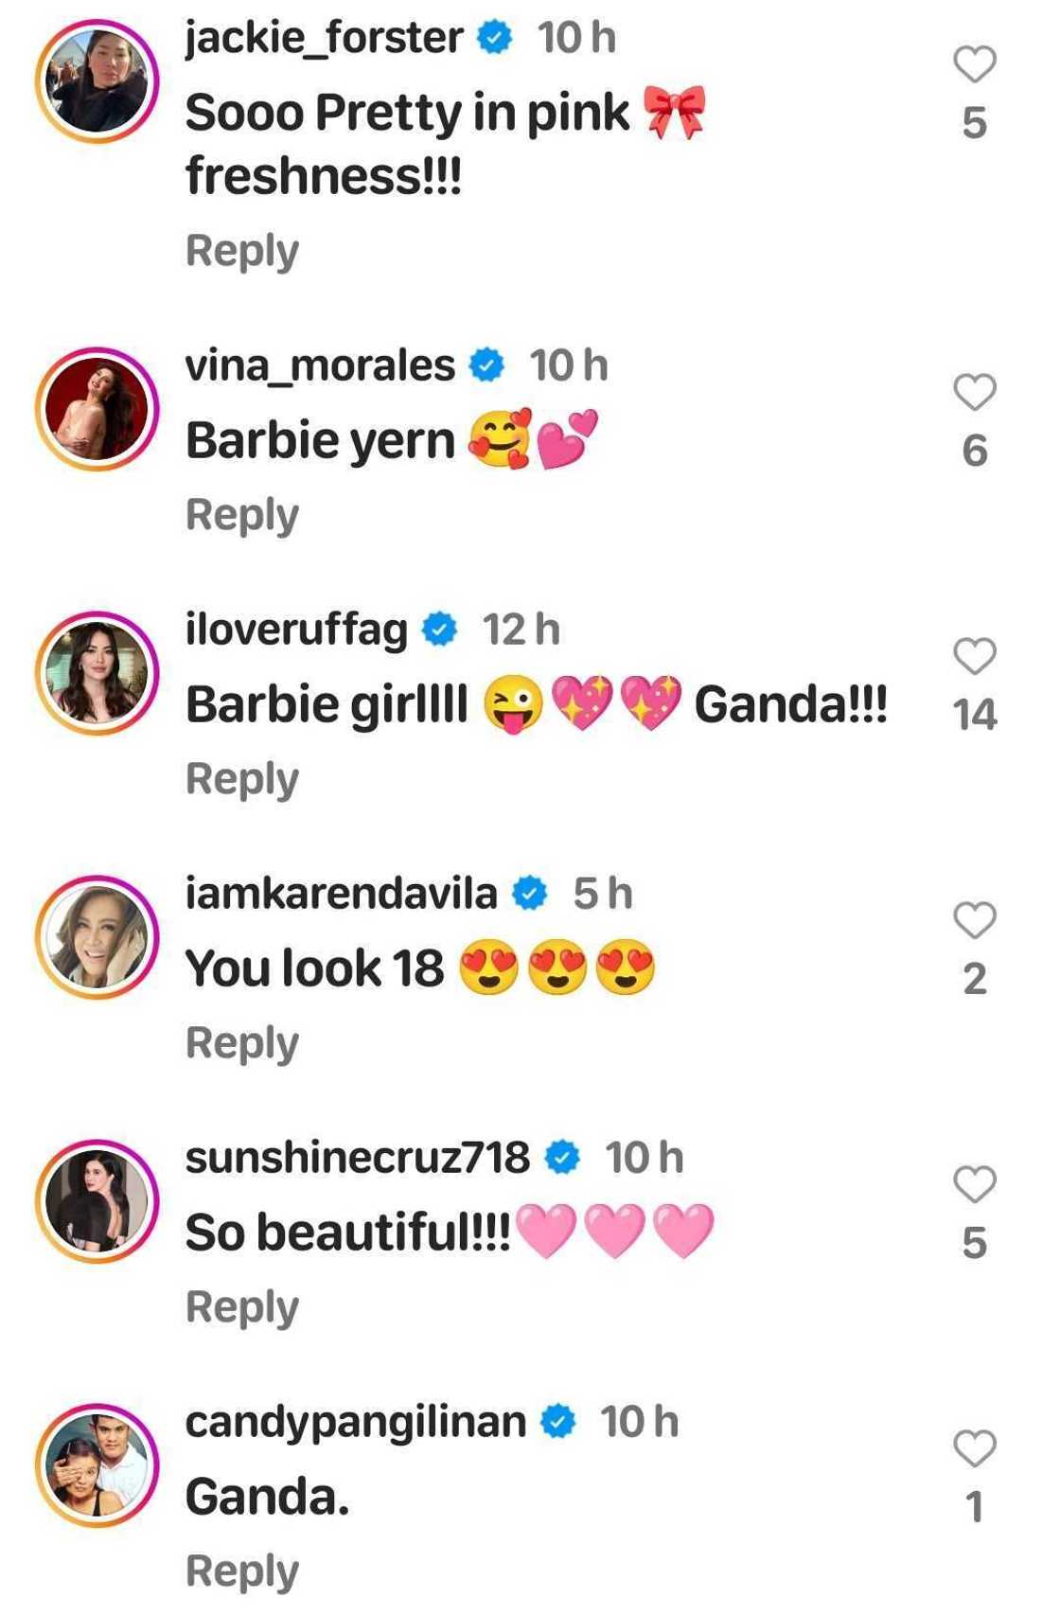Tap the heart on vina_morales's comment
This screenshot has height=1615, width=1060.
[x=974, y=393]
